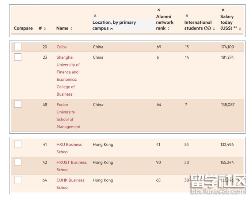The width and height of the screenshot is (251, 199).
Task: Tick the compare checkbox for Ceibs
Action: (18, 46)
